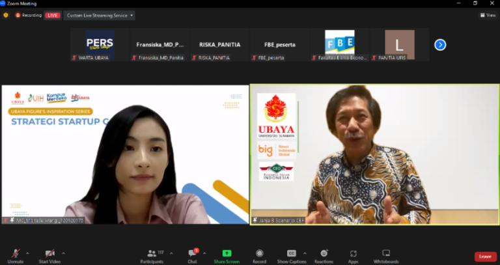Image resolution: width=500 pixels, height=265 pixels.
Task: Expand the audio options arrow beside Unmute
Action: pos(29,253)
